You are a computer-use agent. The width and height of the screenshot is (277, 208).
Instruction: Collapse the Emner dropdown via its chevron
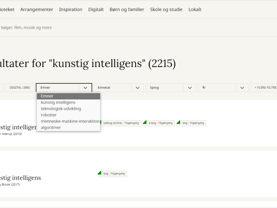[86, 88]
